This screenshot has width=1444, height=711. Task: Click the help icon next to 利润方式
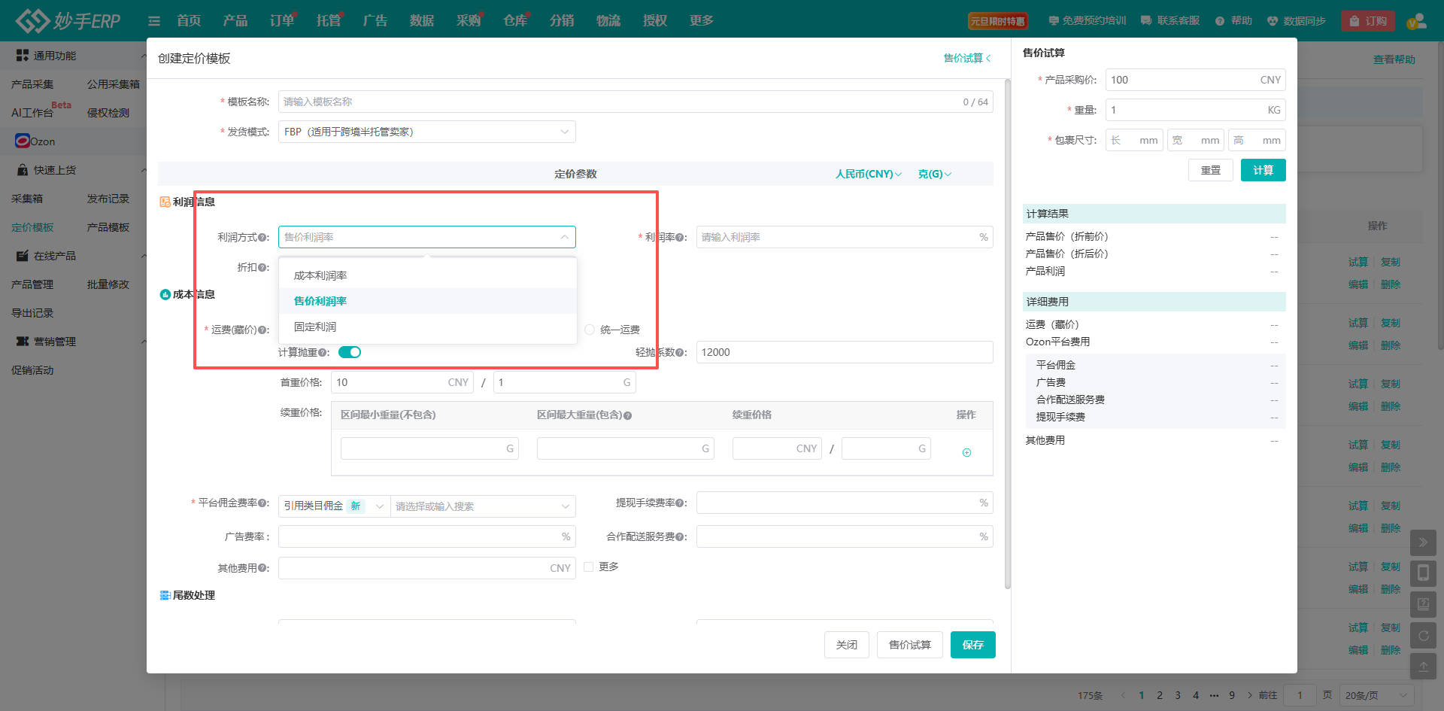(263, 238)
